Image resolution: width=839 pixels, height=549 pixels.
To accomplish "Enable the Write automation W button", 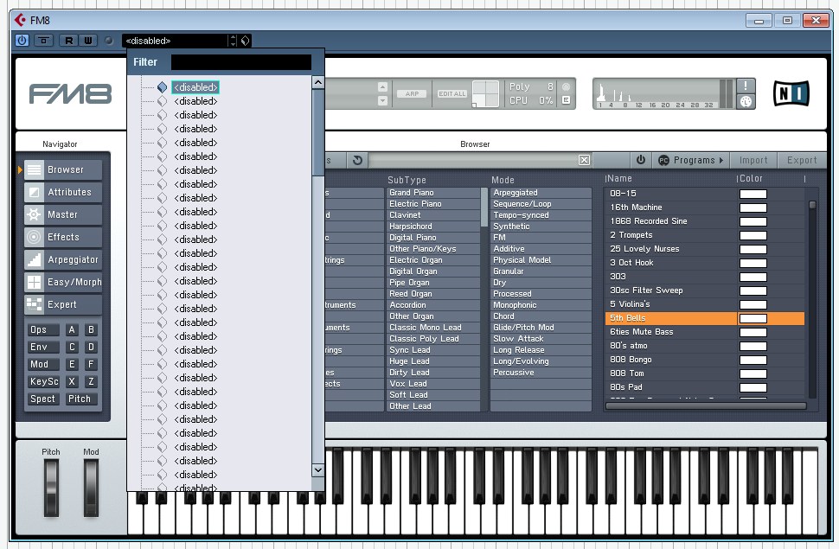I will click(x=88, y=40).
